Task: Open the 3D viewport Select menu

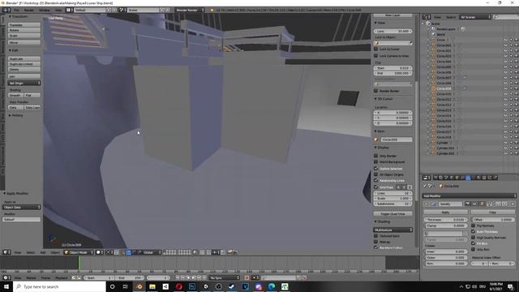Action: [x=31, y=252]
